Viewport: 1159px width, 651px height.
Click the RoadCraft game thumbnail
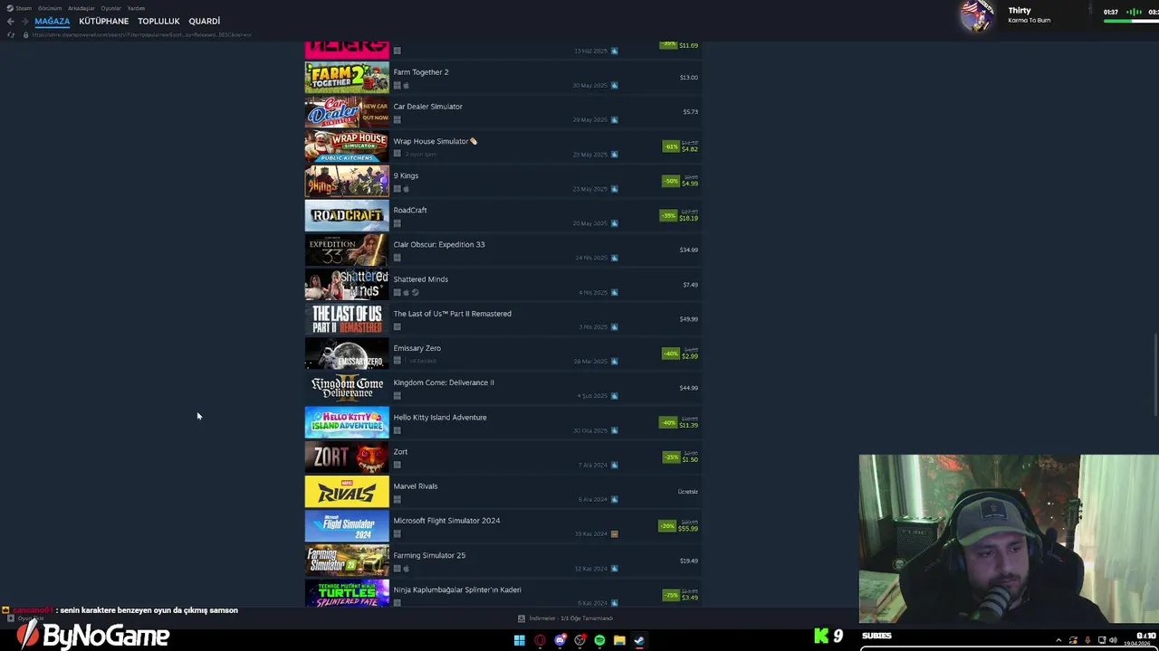347,215
